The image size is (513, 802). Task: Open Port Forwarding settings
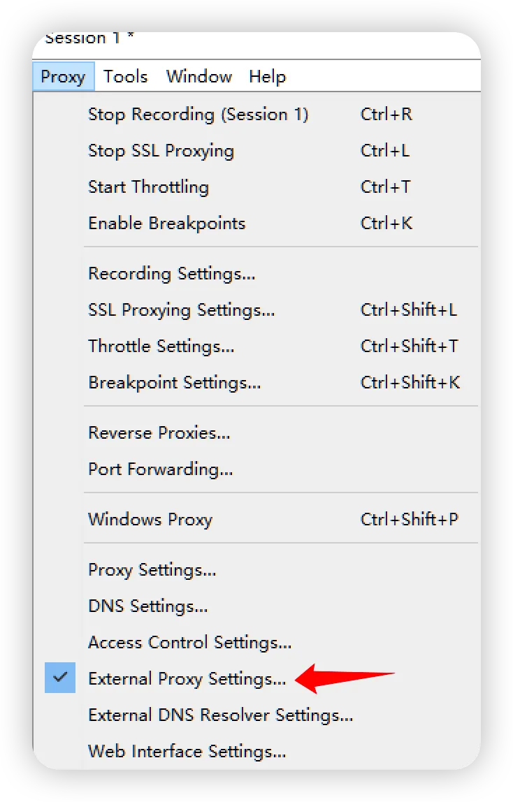point(160,469)
